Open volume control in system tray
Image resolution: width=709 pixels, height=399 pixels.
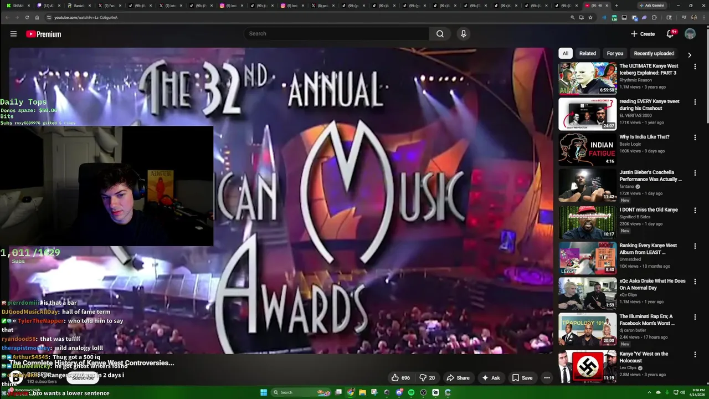(683, 392)
